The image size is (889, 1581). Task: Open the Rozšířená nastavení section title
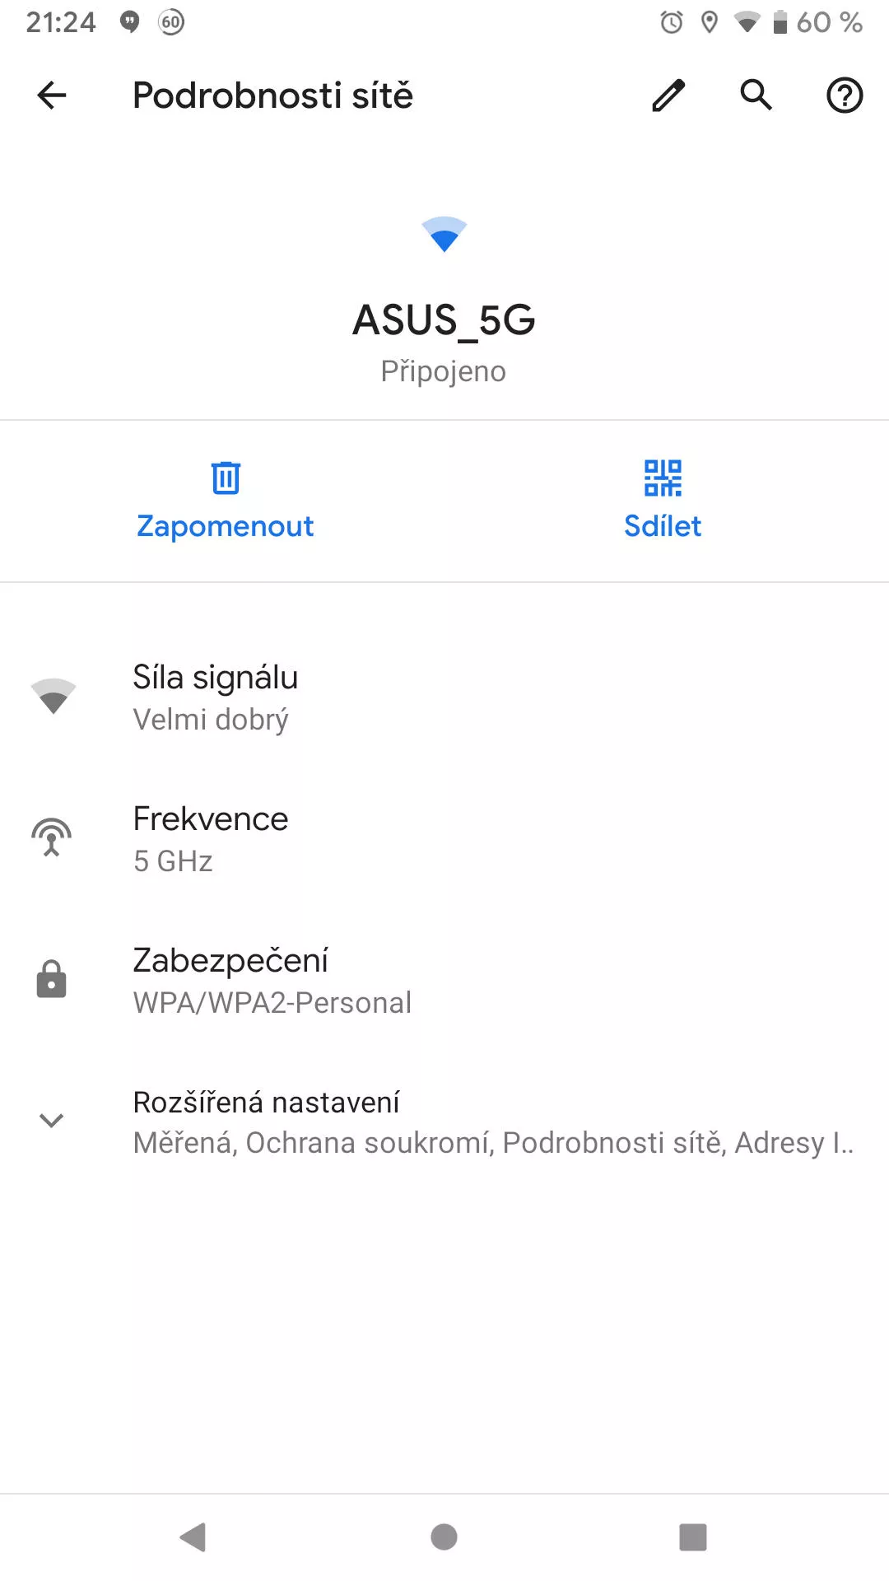click(266, 1102)
